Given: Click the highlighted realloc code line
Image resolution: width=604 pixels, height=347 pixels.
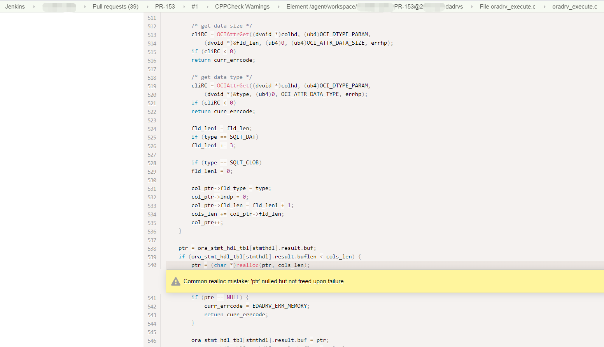Looking at the screenshot, I should click(x=250, y=265).
